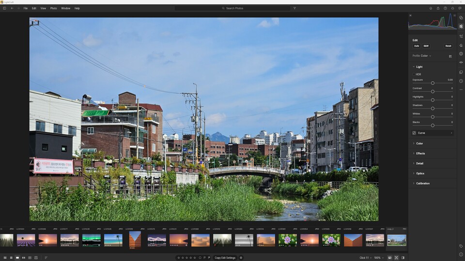Screen dimensions: 465x261
Task: Toggle the filmstrip visibility button
Action: [x=389, y=258]
